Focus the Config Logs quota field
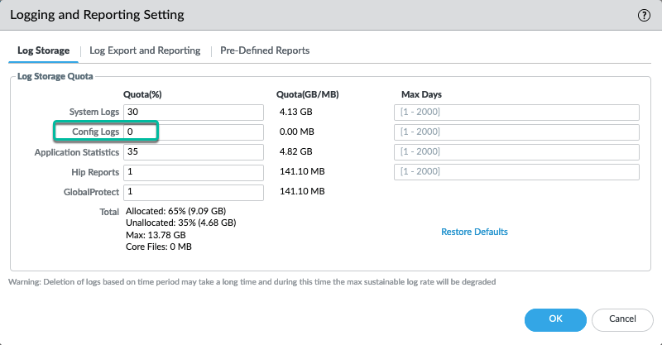This screenshot has height=345, width=662. [x=193, y=132]
